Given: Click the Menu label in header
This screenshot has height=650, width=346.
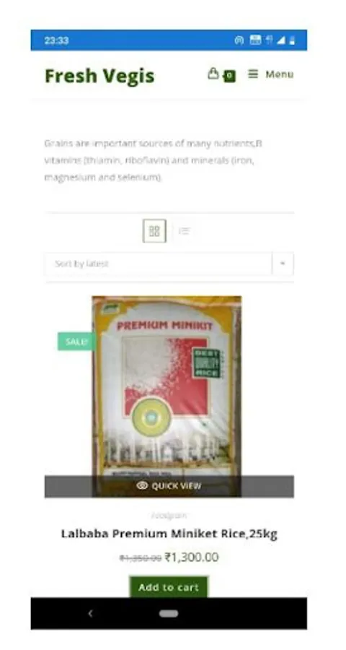Looking at the screenshot, I should pyautogui.click(x=280, y=74).
